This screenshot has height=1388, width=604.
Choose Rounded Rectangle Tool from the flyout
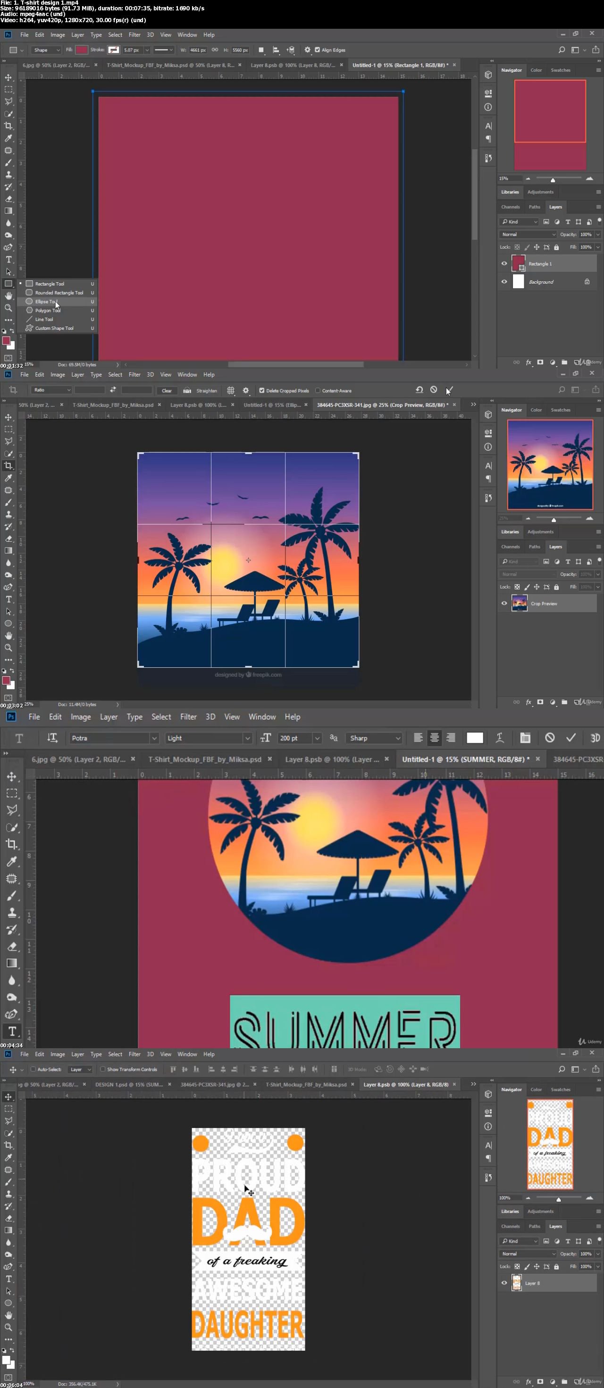[58, 293]
